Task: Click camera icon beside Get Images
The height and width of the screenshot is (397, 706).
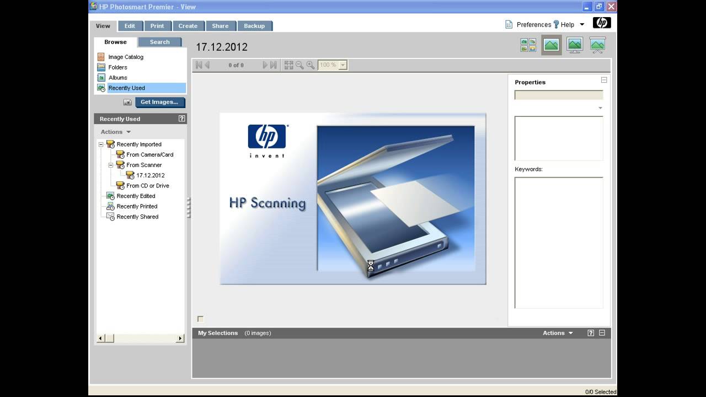Action: pos(127,103)
